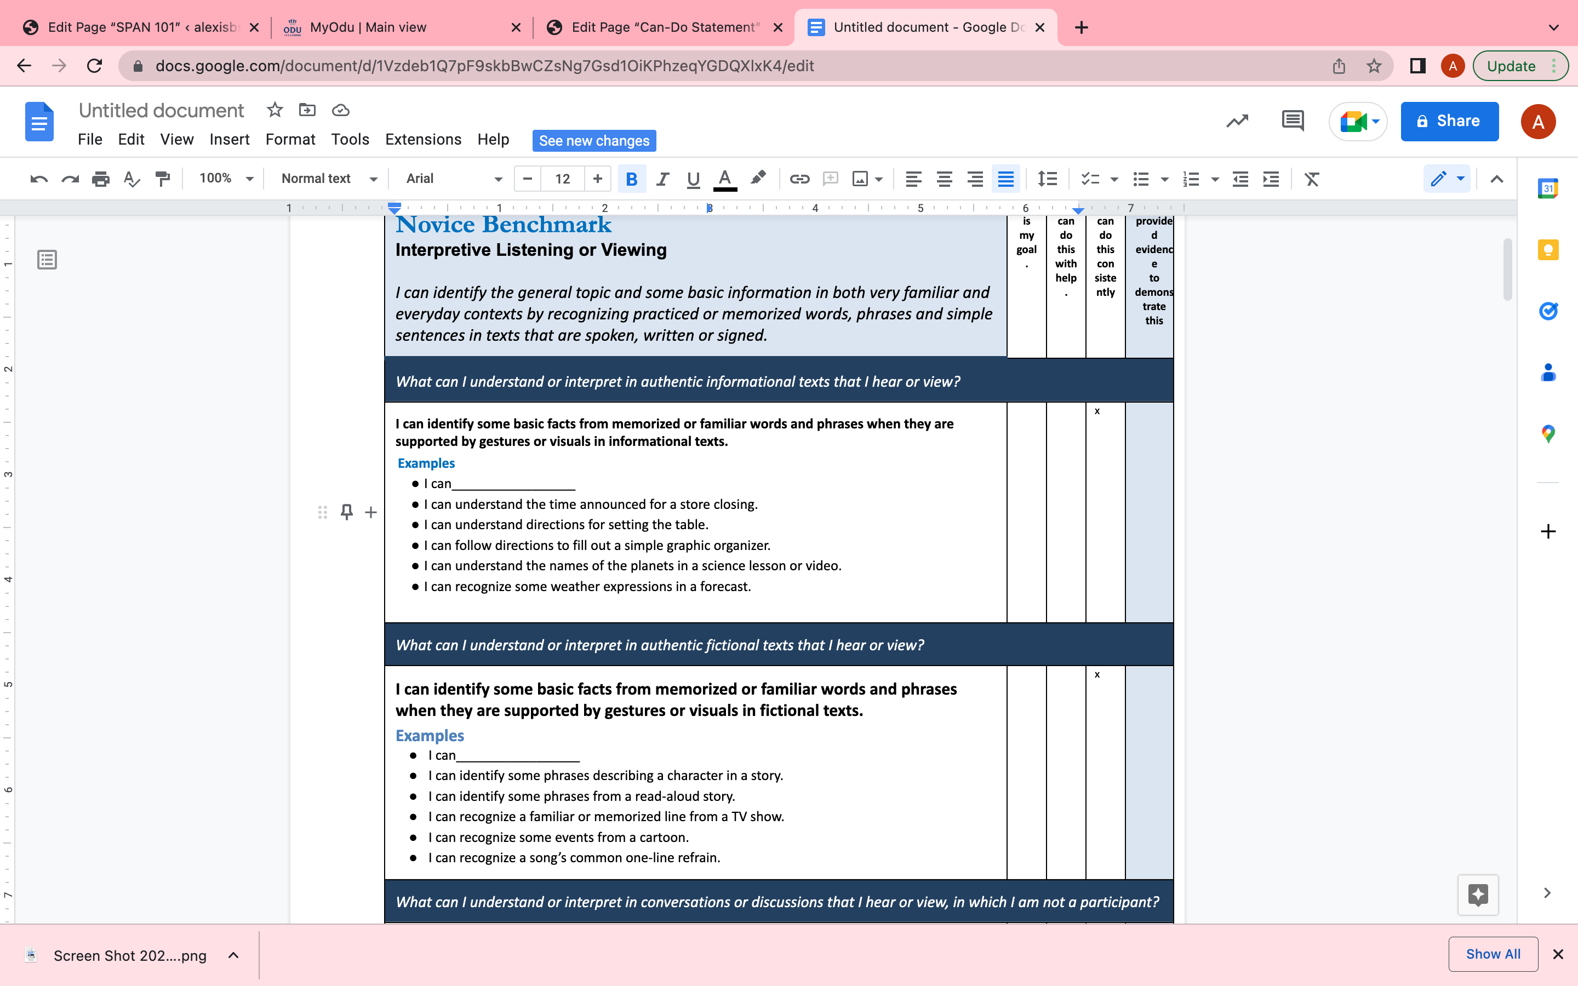Hide the menus with chevron up

(x=1496, y=179)
